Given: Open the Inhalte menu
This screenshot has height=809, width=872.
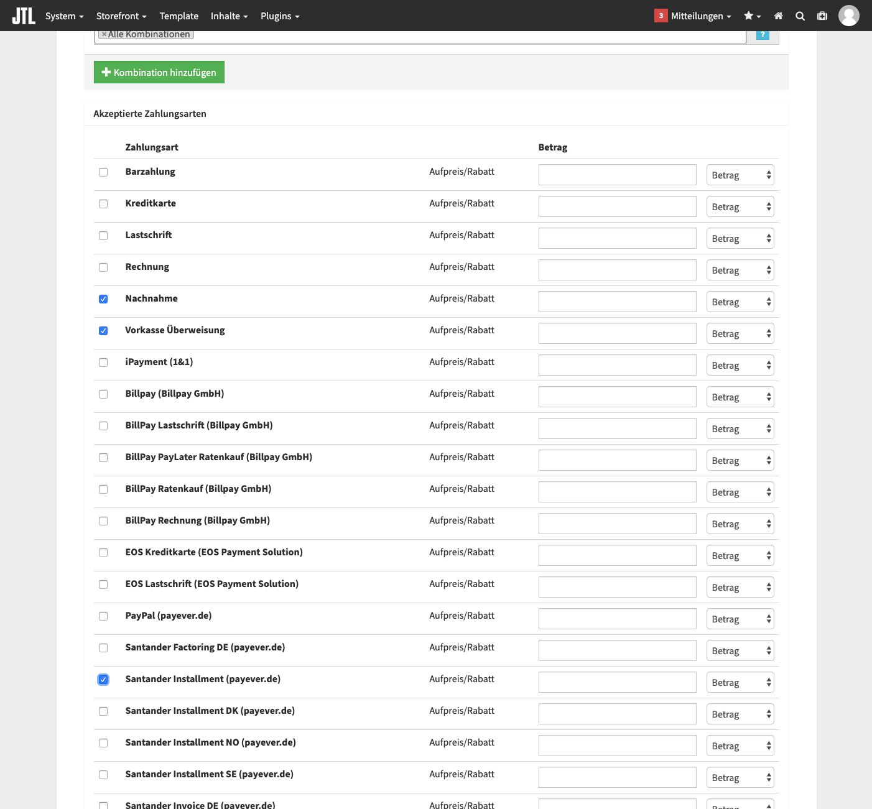Looking at the screenshot, I should [229, 16].
